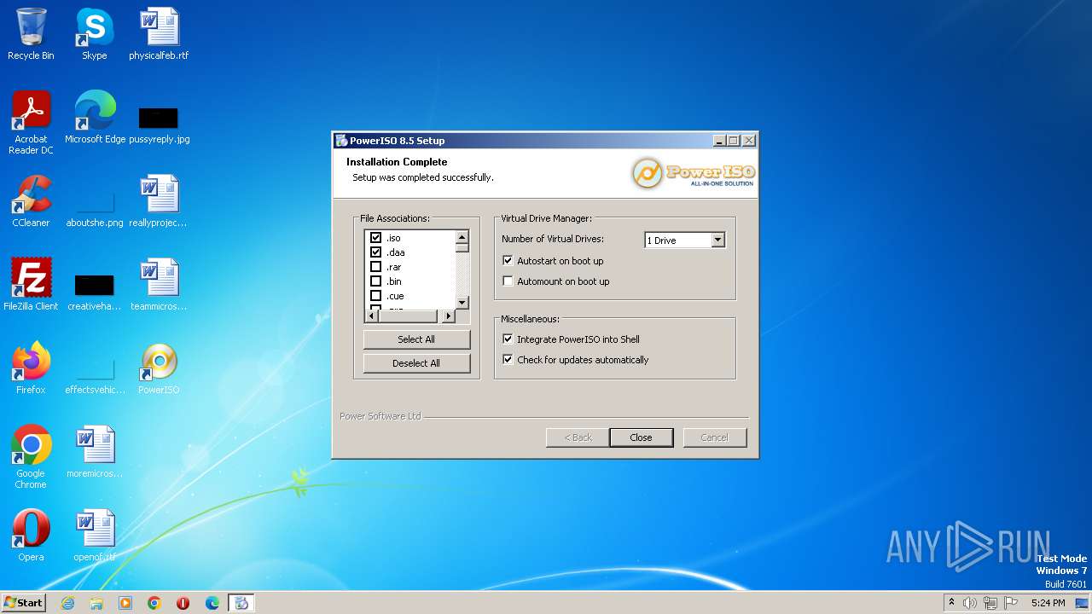The image size is (1092, 614).
Task: Open the Action Center flag icon
Action: click(x=1011, y=603)
